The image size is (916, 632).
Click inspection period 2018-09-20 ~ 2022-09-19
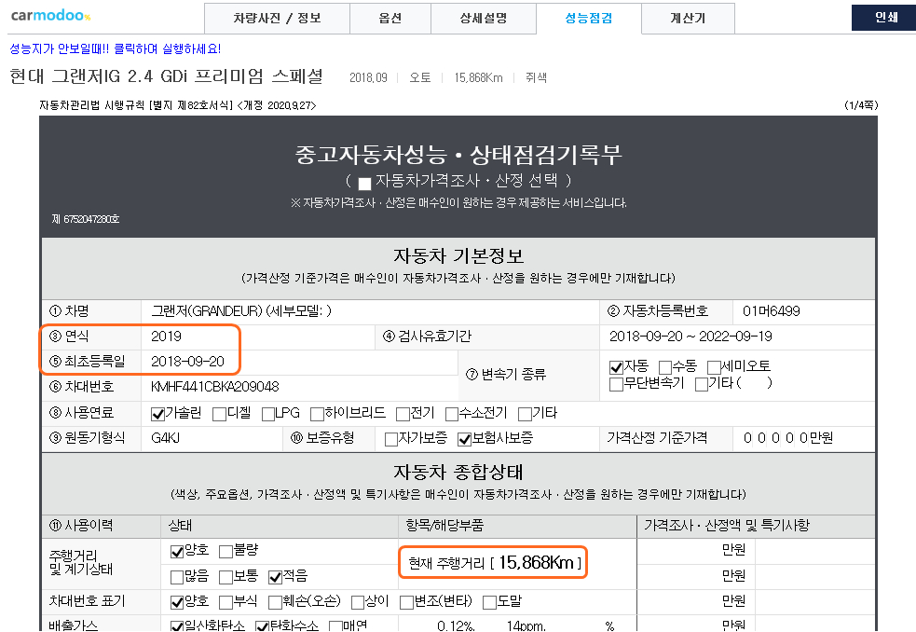pyautogui.click(x=690, y=337)
